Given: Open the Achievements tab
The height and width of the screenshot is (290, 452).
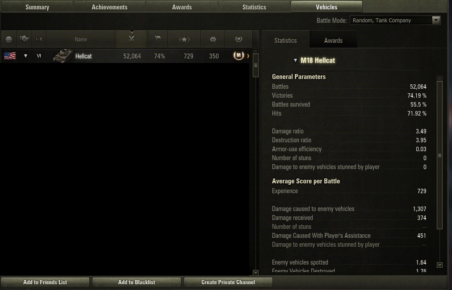Looking at the screenshot, I should (x=109, y=7).
